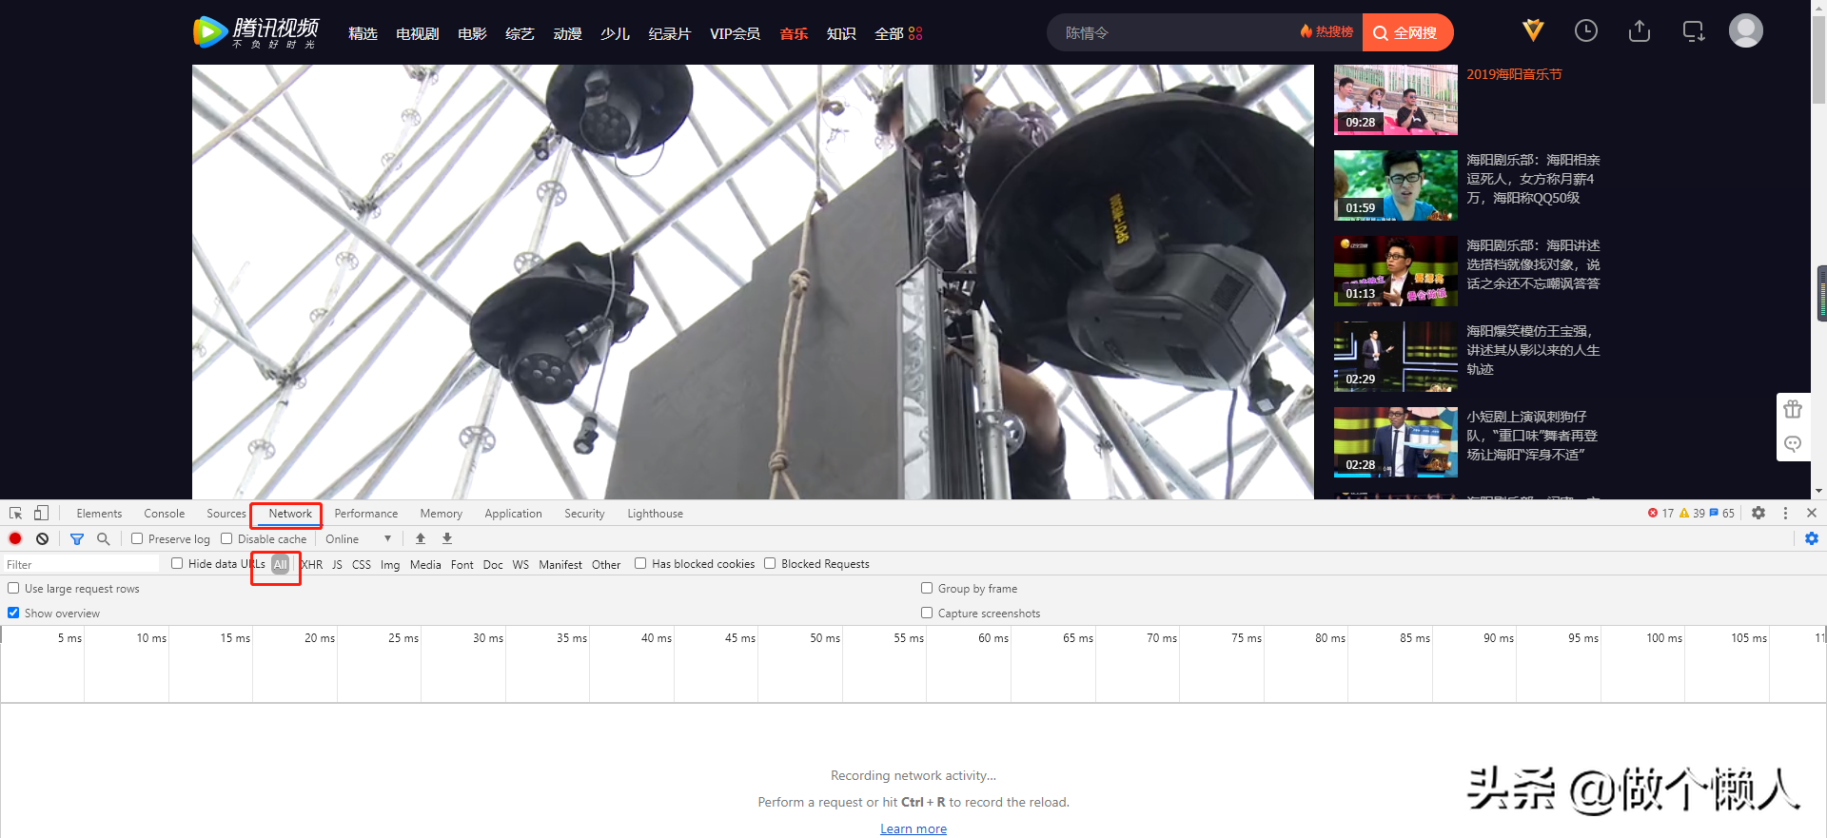Activate the inspect element picker
1827x838 pixels.
click(15, 513)
